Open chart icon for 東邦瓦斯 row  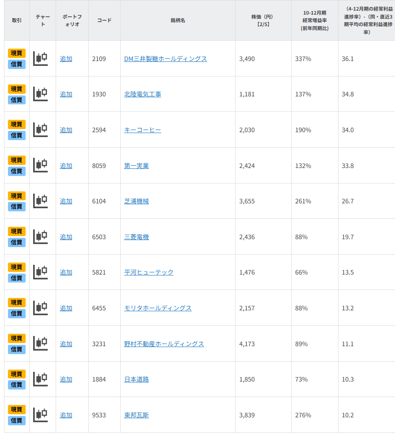pyautogui.click(x=41, y=415)
